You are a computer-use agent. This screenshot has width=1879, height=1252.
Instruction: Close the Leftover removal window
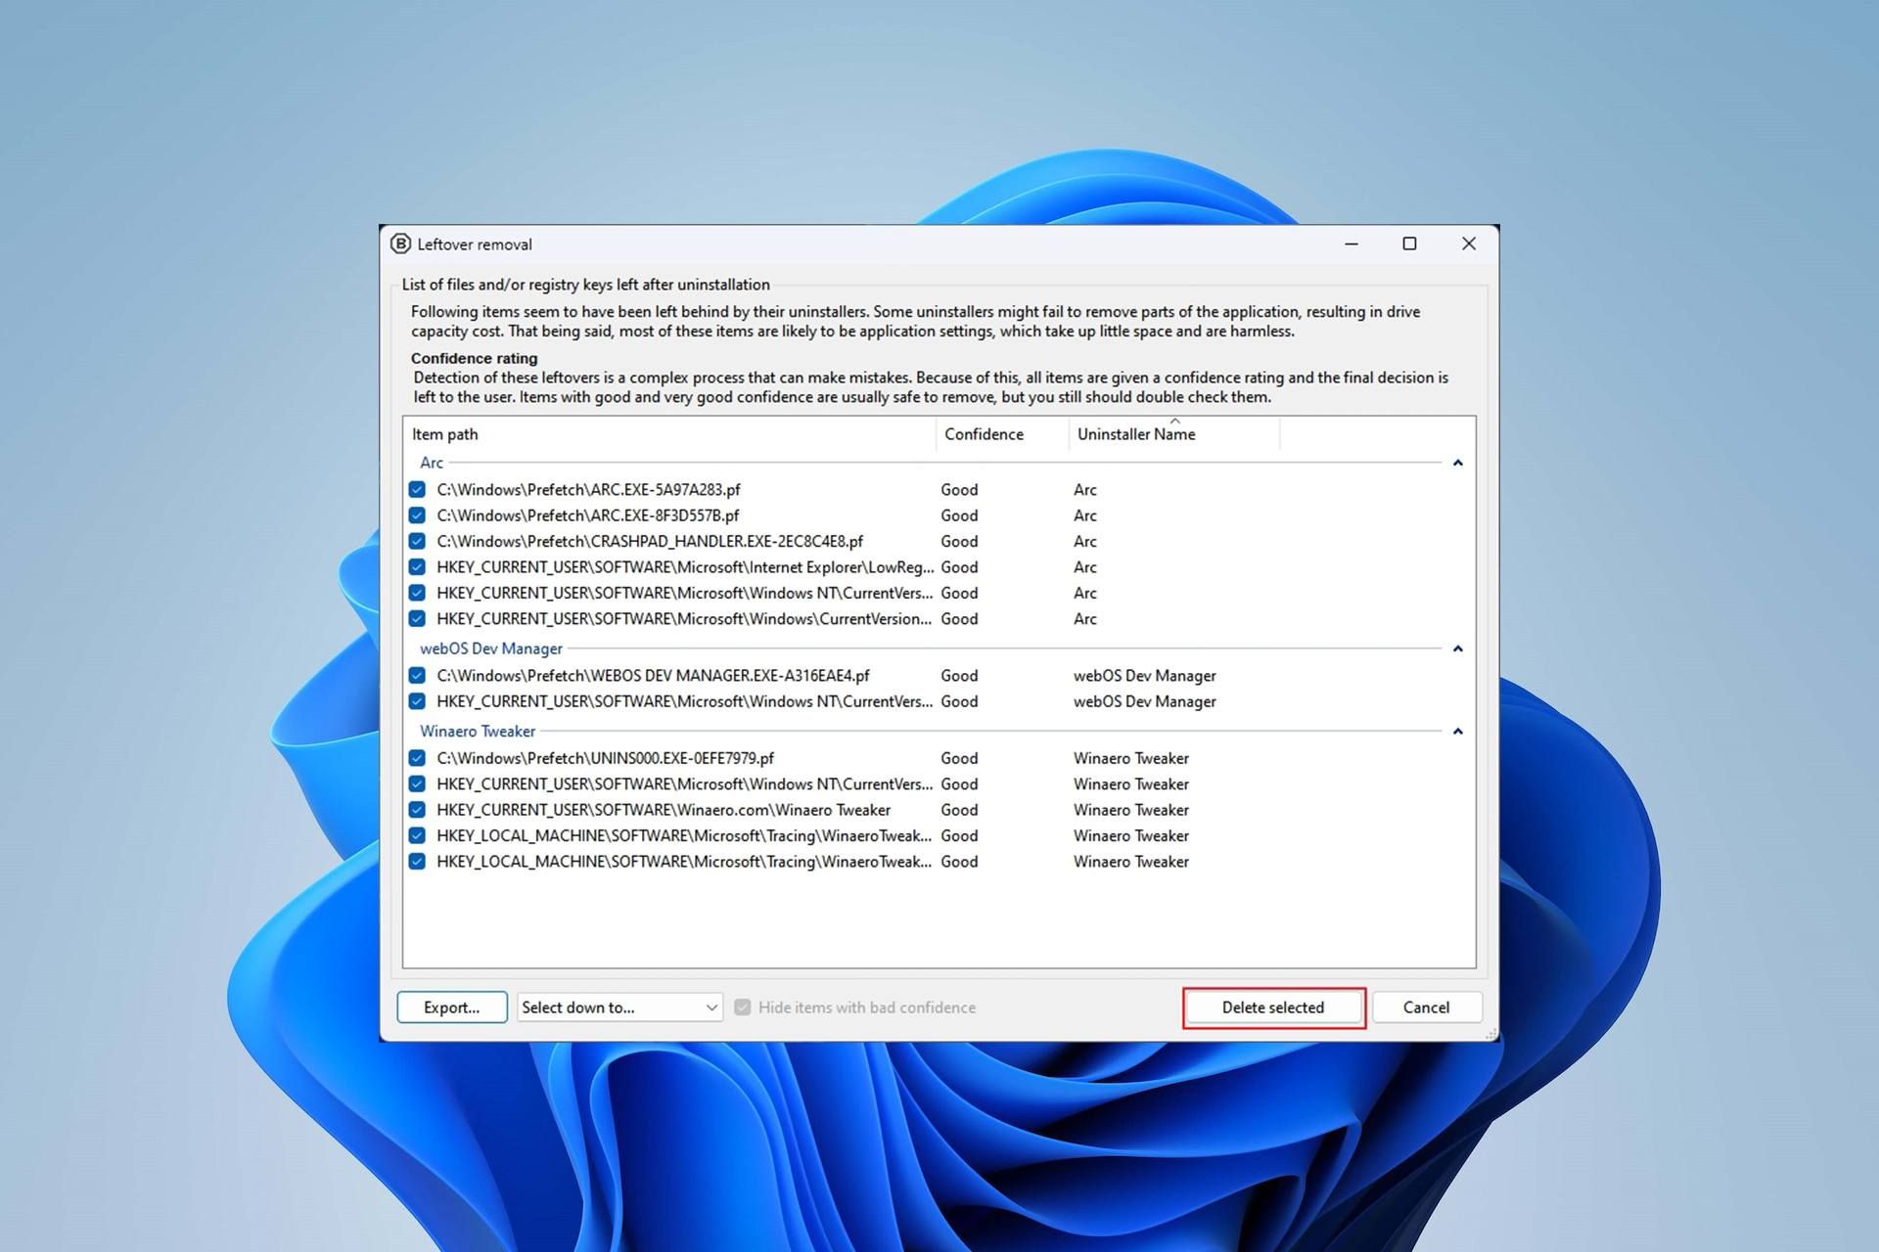coord(1469,244)
